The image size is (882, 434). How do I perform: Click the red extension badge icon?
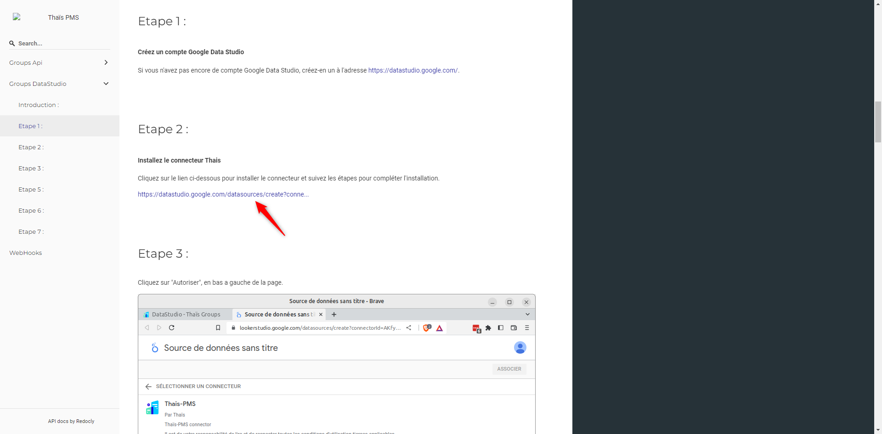coord(476,328)
